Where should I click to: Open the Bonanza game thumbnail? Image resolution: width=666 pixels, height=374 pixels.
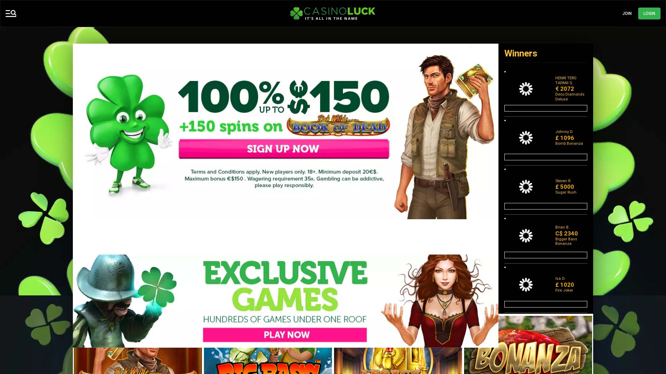point(528,345)
